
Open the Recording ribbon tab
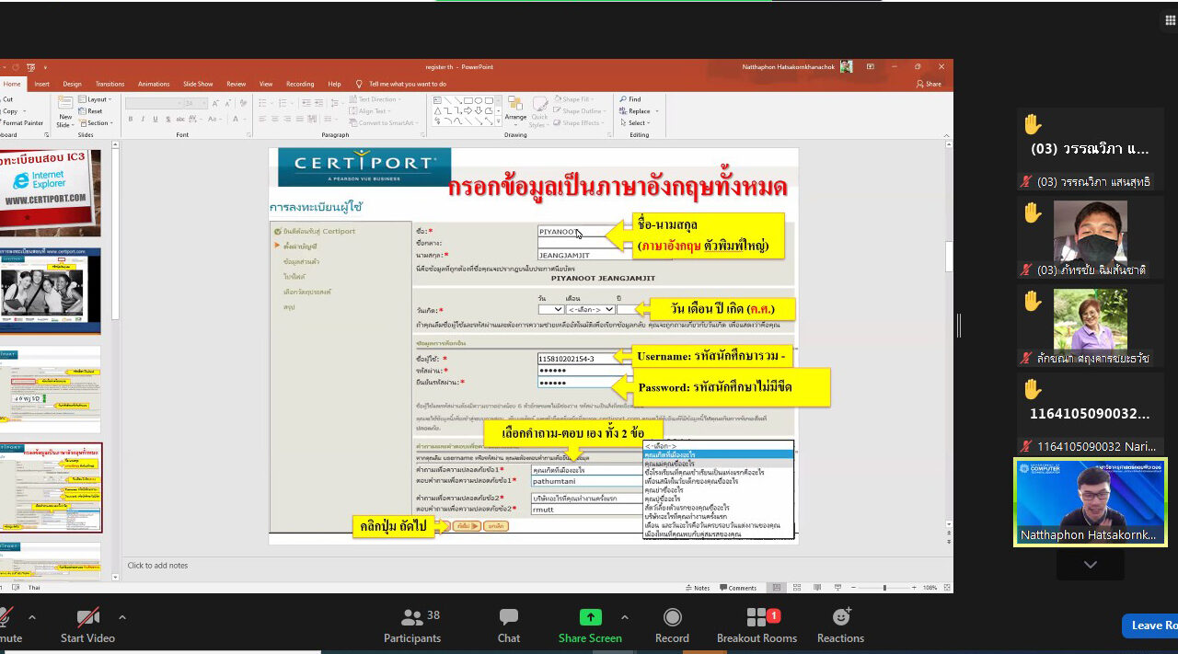coord(300,84)
